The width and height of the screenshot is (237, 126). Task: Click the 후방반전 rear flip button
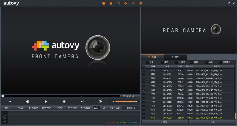73,108
